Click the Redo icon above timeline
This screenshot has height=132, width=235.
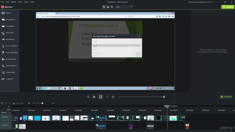coord(6,103)
